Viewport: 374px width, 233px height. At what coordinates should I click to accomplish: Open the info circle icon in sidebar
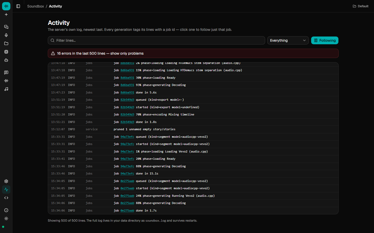(x=6, y=210)
